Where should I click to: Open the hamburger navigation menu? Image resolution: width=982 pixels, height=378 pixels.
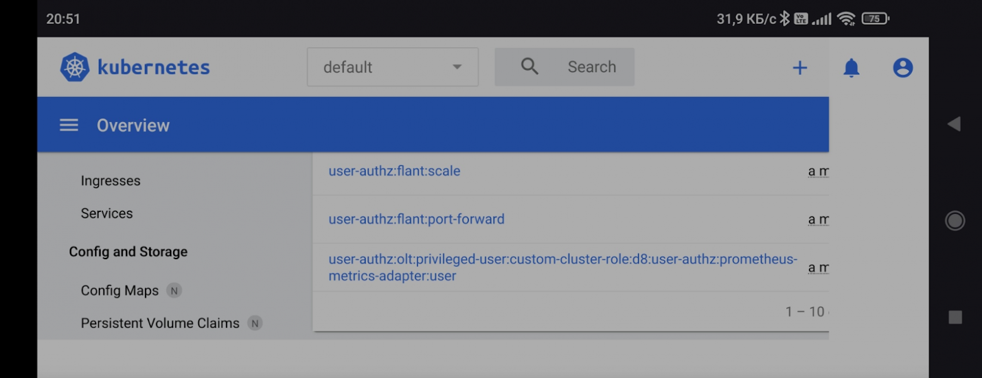pos(69,125)
